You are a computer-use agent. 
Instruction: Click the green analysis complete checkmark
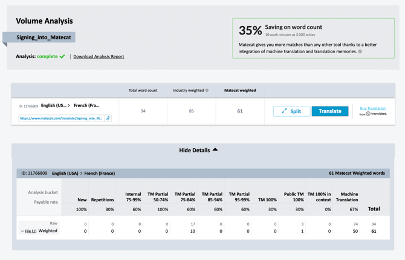point(62,56)
